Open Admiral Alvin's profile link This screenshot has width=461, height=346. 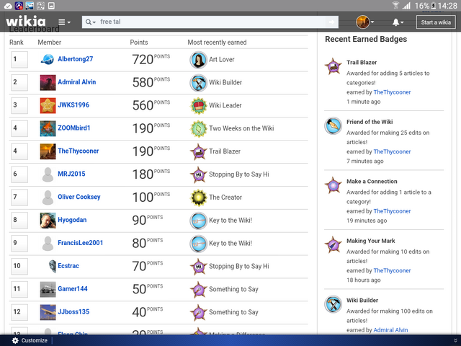click(x=77, y=81)
